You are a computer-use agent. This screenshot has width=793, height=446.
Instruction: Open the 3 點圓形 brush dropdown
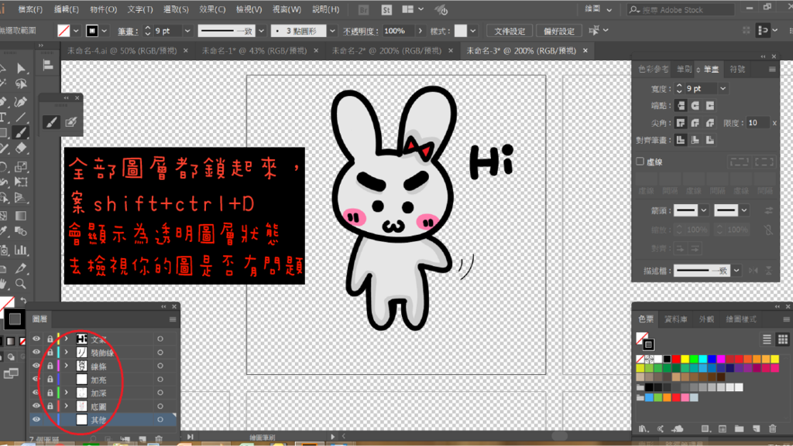(332, 31)
